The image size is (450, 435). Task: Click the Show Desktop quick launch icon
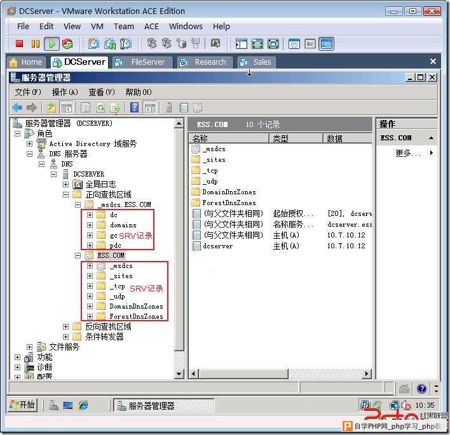point(68,405)
